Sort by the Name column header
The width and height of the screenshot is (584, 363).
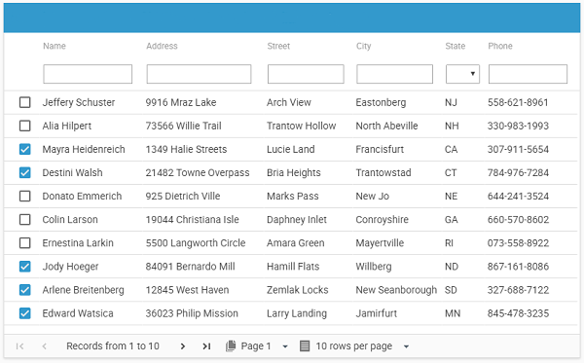coord(55,46)
